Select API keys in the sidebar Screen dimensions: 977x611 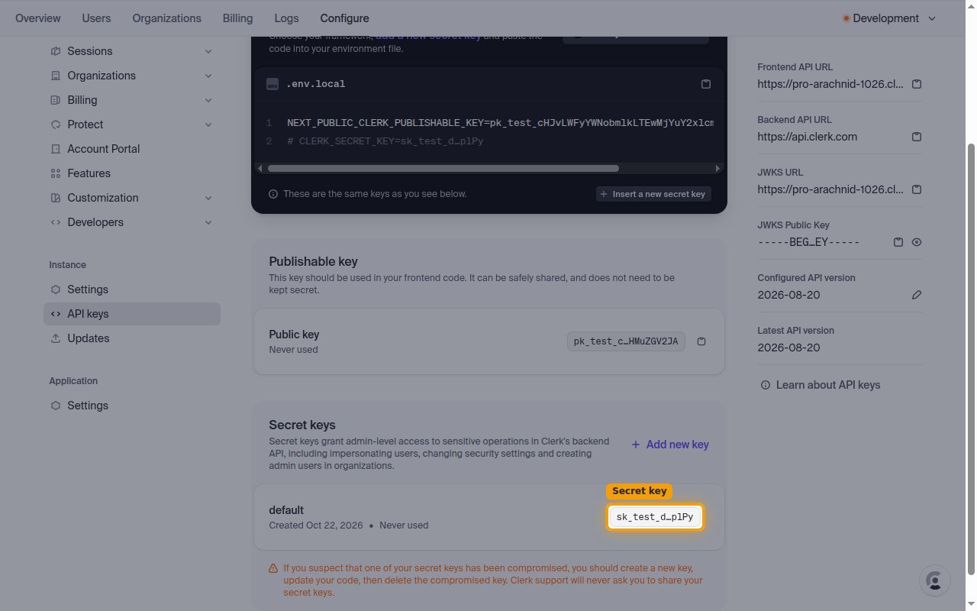point(132,314)
